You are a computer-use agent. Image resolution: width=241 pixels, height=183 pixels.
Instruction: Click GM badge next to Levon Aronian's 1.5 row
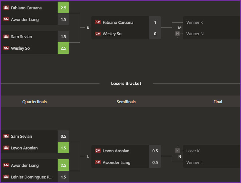pos(6,148)
